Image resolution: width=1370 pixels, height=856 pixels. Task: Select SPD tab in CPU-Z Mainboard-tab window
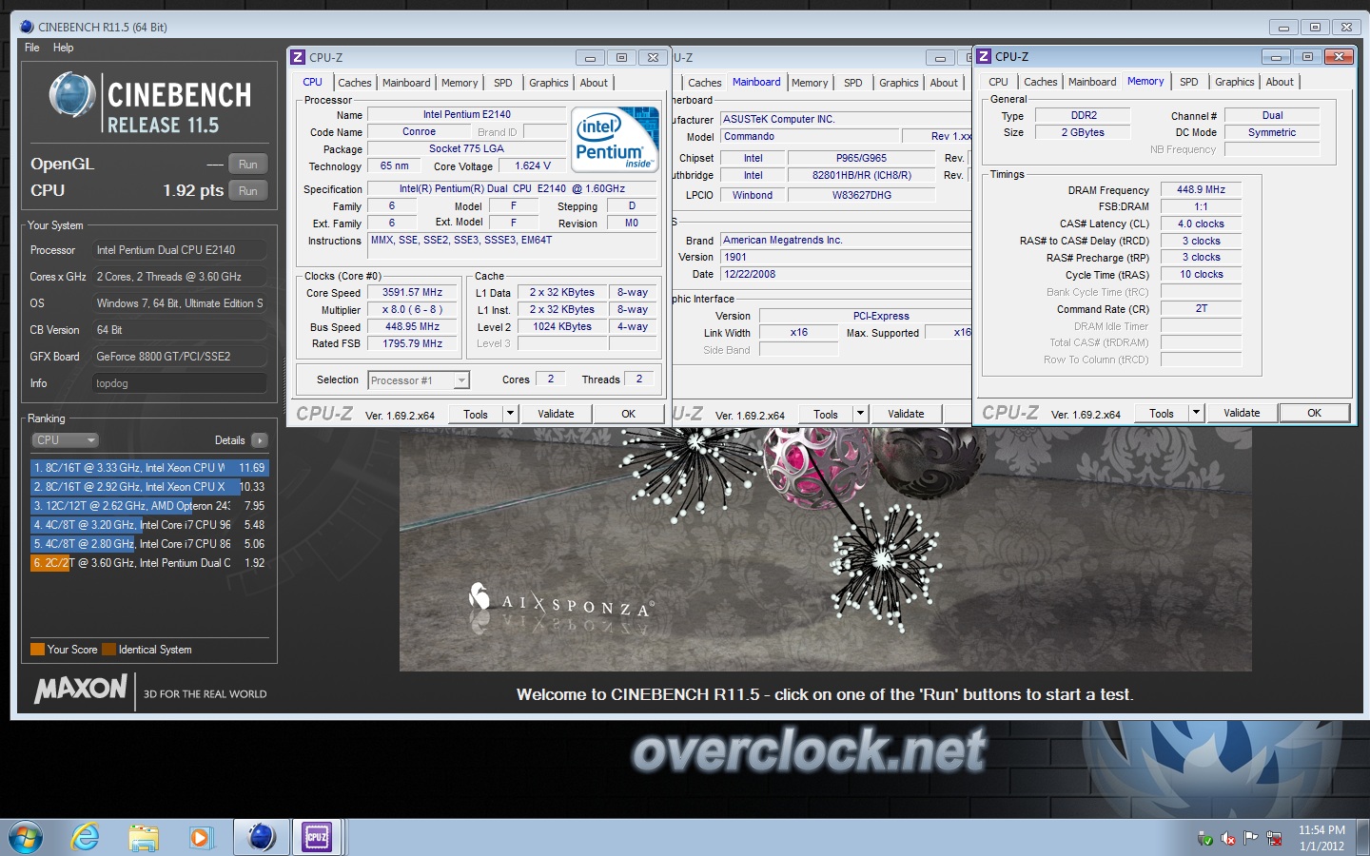[853, 83]
